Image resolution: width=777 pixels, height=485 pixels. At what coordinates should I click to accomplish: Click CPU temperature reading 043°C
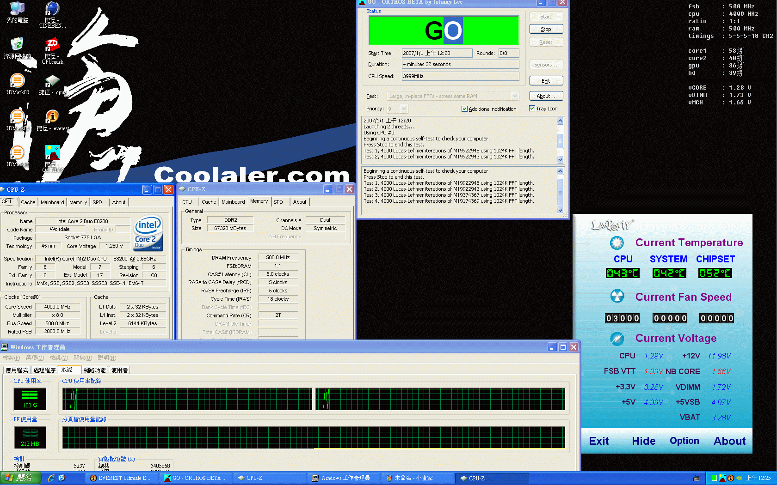(623, 273)
